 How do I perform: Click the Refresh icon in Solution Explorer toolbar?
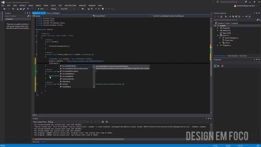click(x=233, y=16)
